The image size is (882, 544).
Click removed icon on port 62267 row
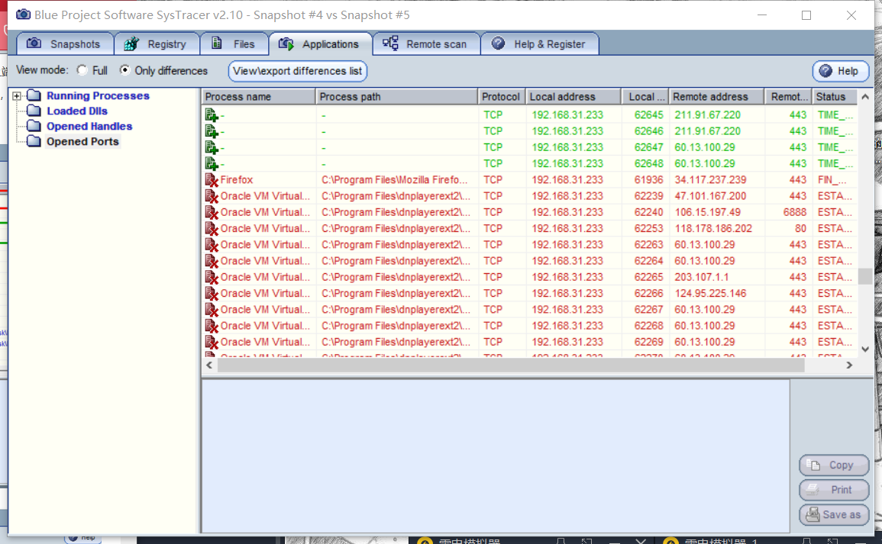point(212,310)
